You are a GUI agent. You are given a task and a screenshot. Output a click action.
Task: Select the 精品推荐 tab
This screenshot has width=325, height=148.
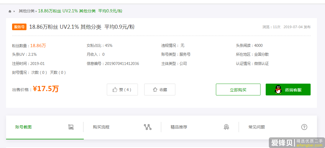[x=179, y=127]
